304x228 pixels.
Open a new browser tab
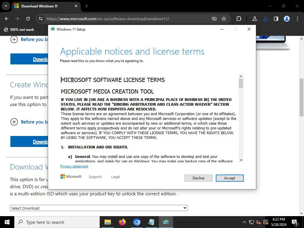(87, 6)
